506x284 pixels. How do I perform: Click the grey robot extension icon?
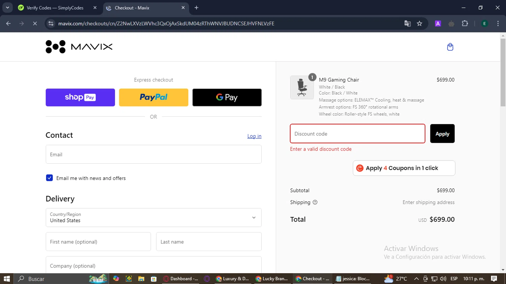(451, 24)
